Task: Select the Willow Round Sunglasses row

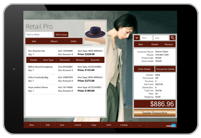Action: point(65,68)
